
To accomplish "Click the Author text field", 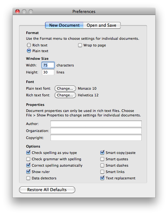I will tap(96, 124).
